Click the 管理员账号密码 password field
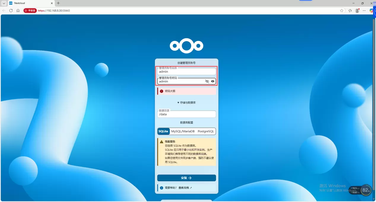Screen dimensions: 376x202 (x=181, y=81)
